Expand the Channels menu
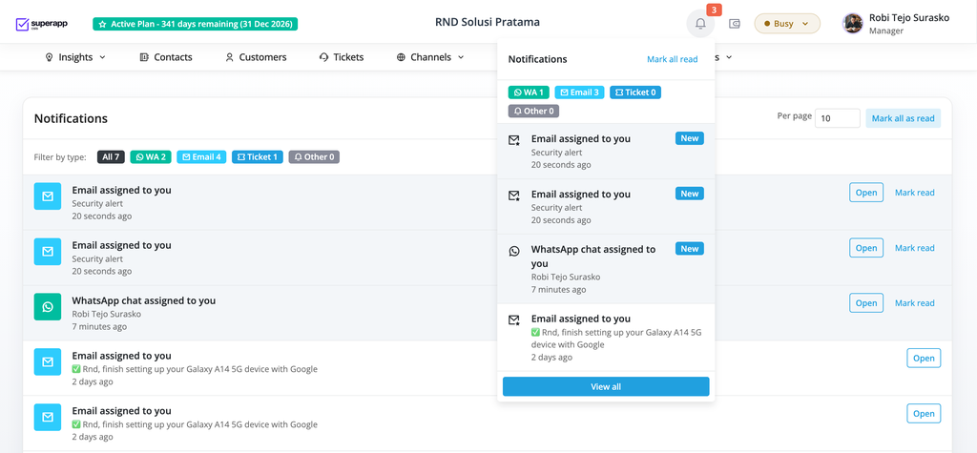The image size is (977, 453). click(x=430, y=57)
